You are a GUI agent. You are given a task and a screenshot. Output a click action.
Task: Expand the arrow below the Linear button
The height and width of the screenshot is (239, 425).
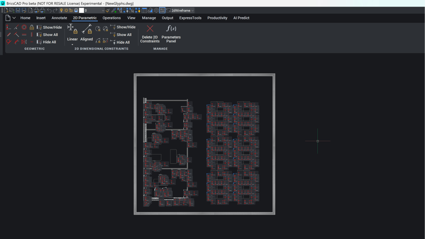[72, 45]
